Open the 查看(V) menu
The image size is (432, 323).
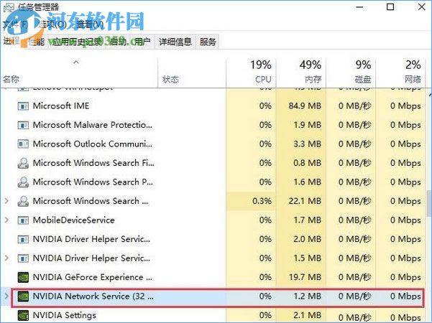(90, 24)
